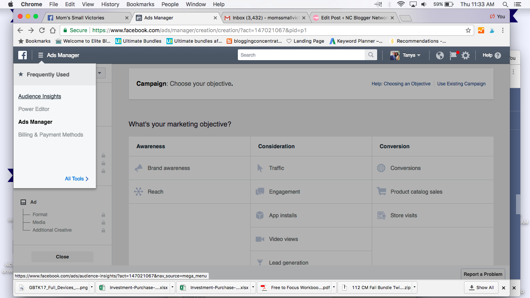Switch to Edit Post NC Blogger Network tab
Screen dimensions: 530x298
click(353, 18)
